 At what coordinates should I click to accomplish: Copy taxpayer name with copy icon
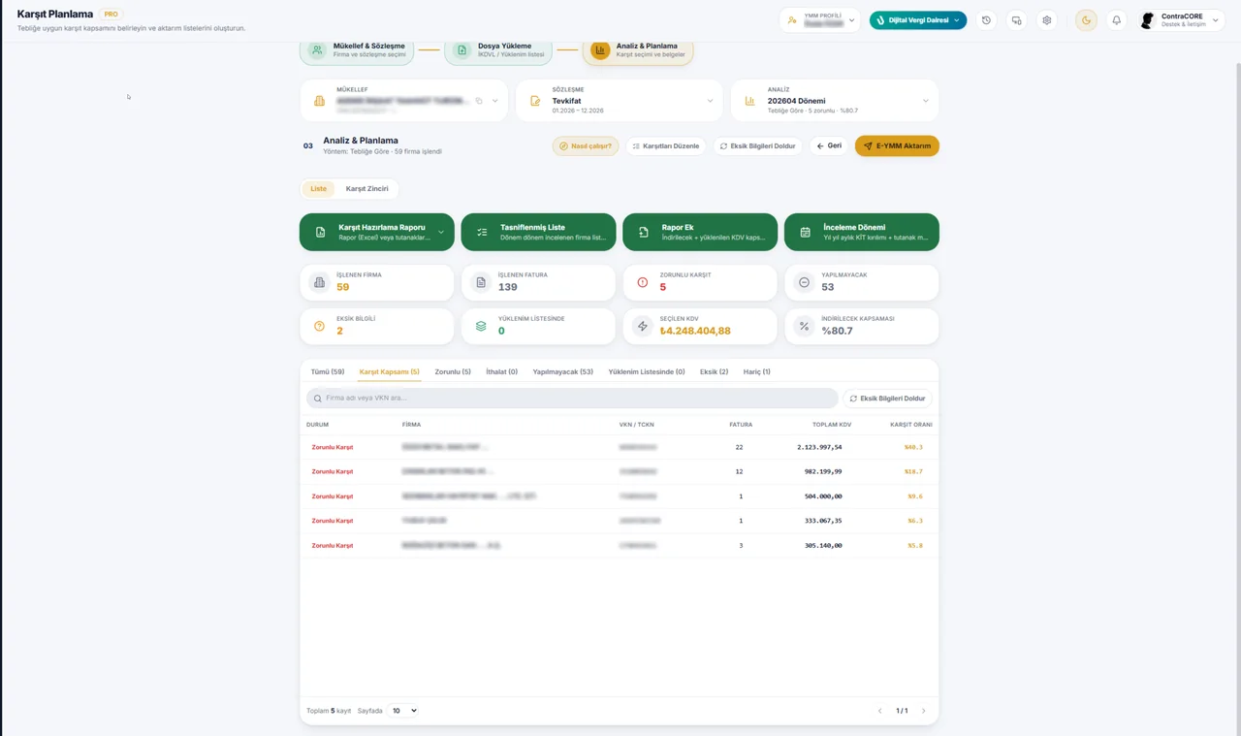(479, 101)
